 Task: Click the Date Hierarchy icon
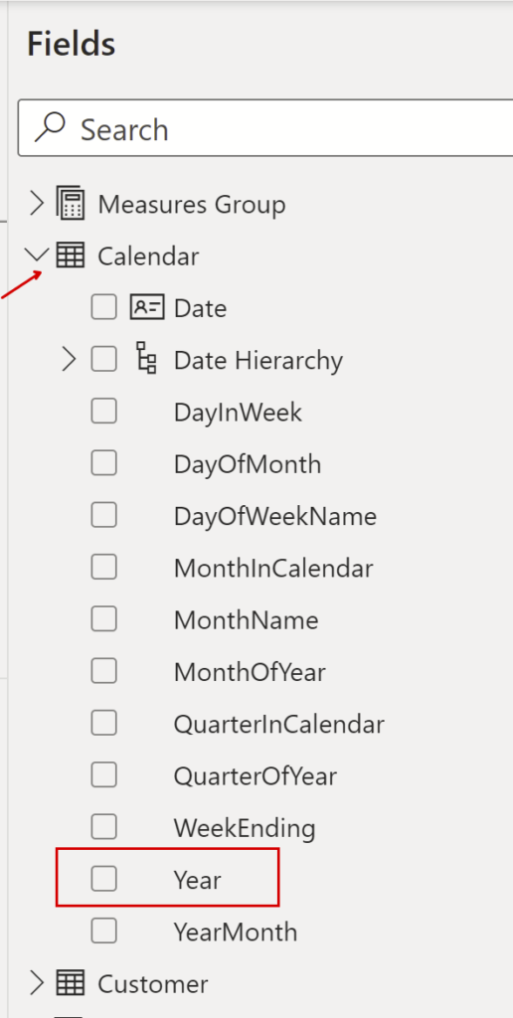(147, 358)
